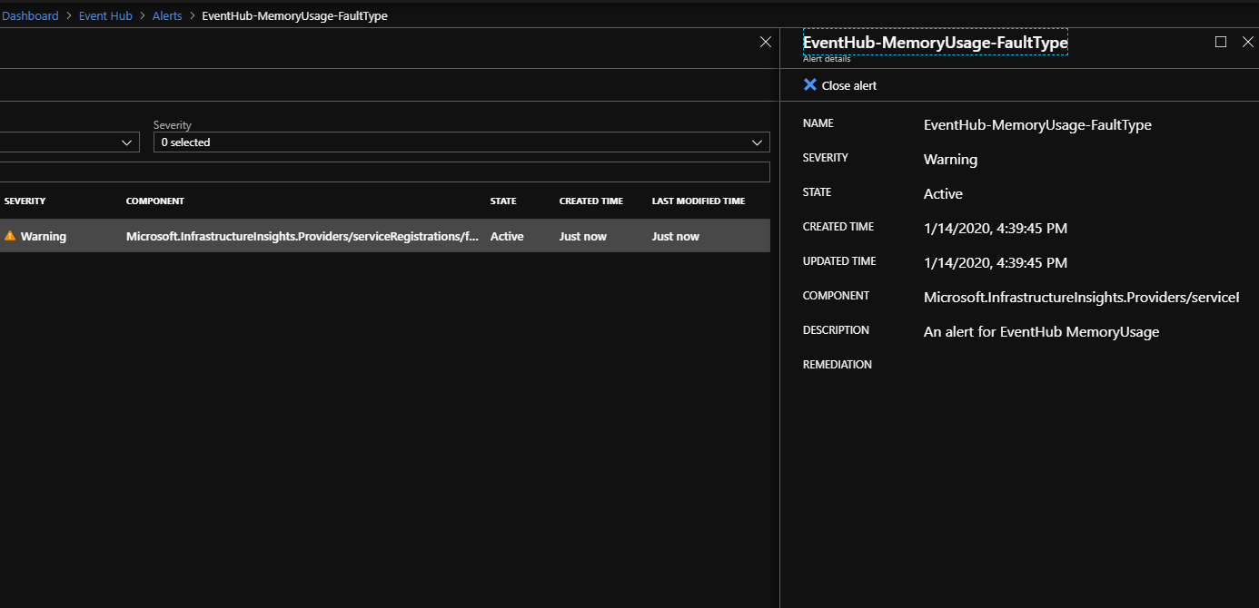Sort by the SEVERITY column header
The height and width of the screenshot is (608, 1259).
(x=25, y=201)
